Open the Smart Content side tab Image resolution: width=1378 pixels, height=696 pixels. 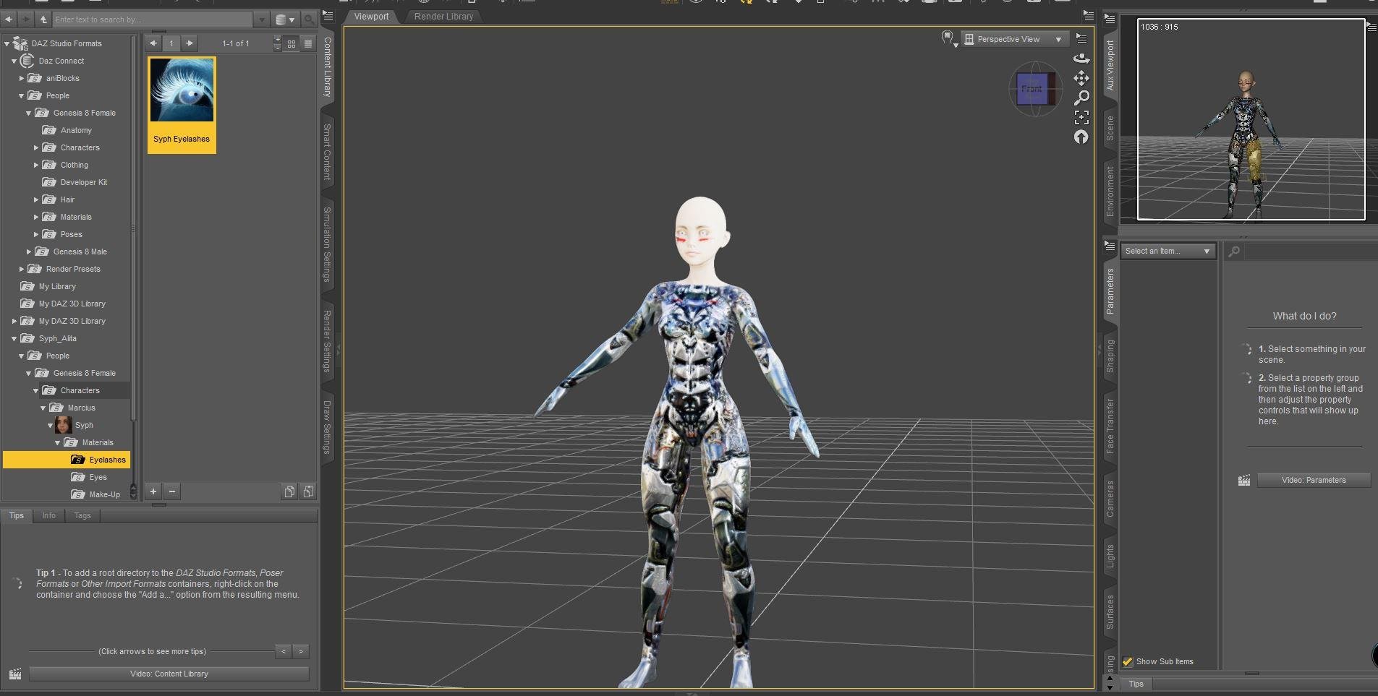pyautogui.click(x=328, y=152)
